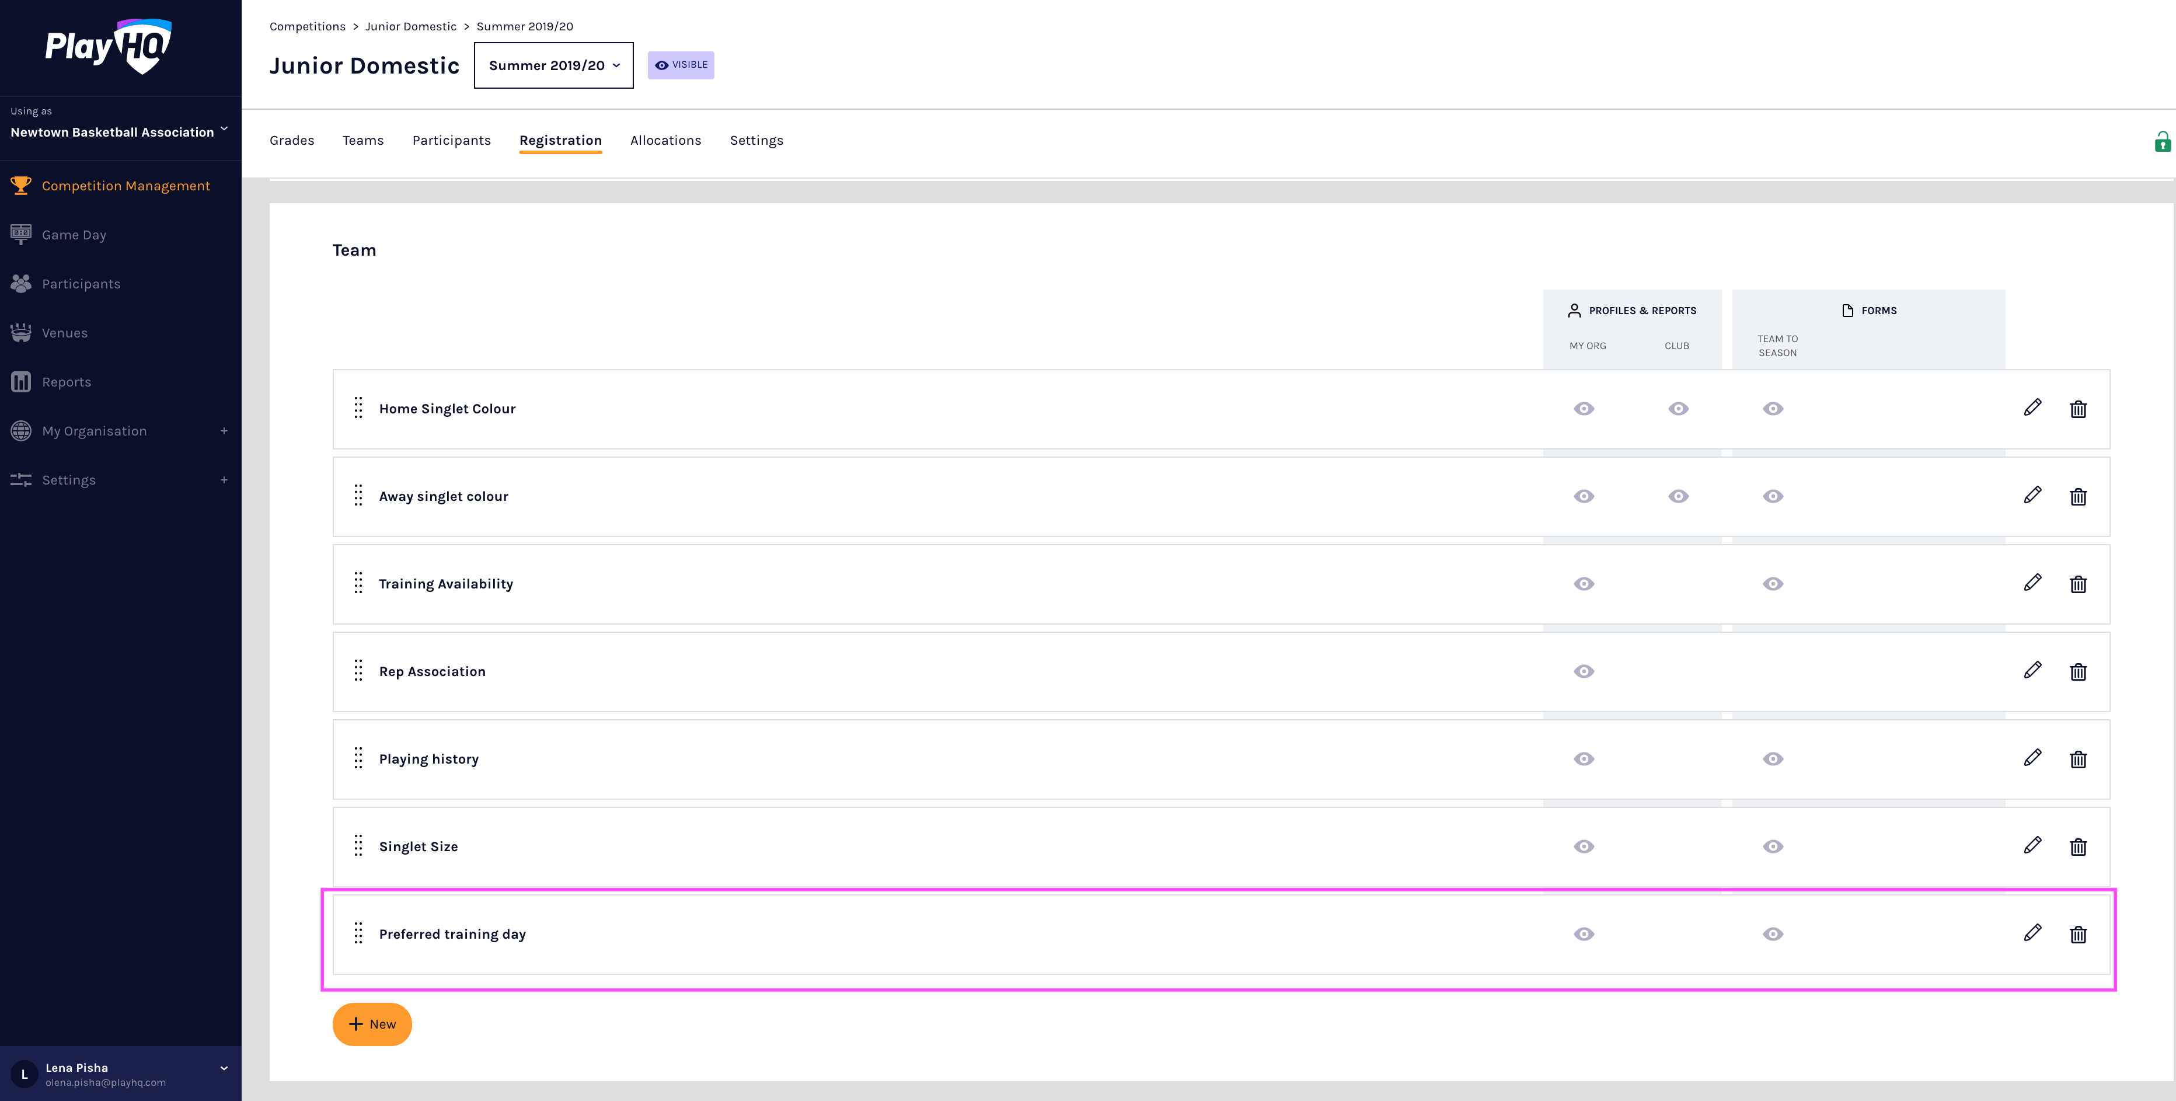Click the PlayHQ logo
Image resolution: width=2176 pixels, height=1101 pixels.
click(108, 47)
